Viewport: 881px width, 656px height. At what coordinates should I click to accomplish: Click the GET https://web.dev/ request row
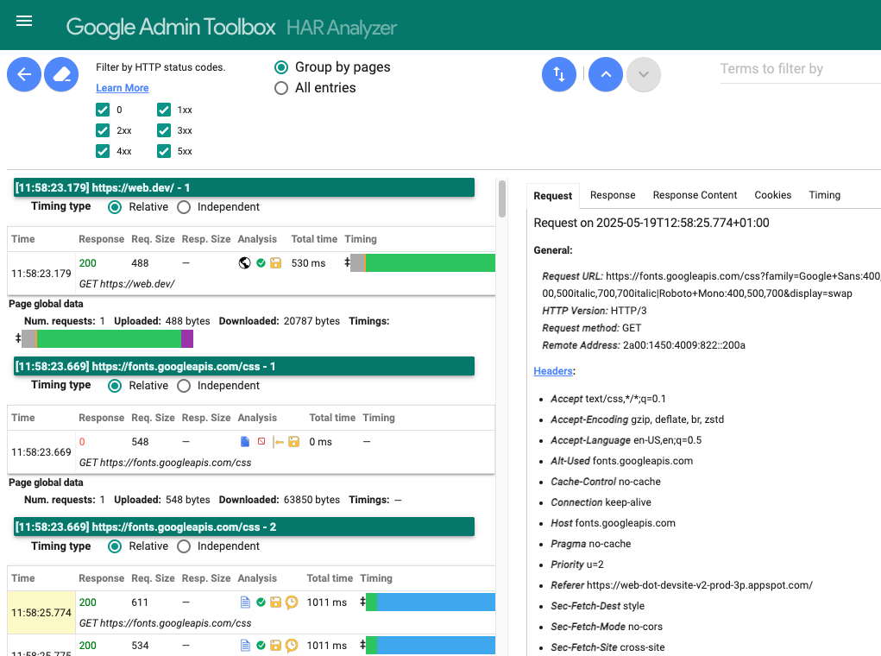pyautogui.click(x=251, y=274)
